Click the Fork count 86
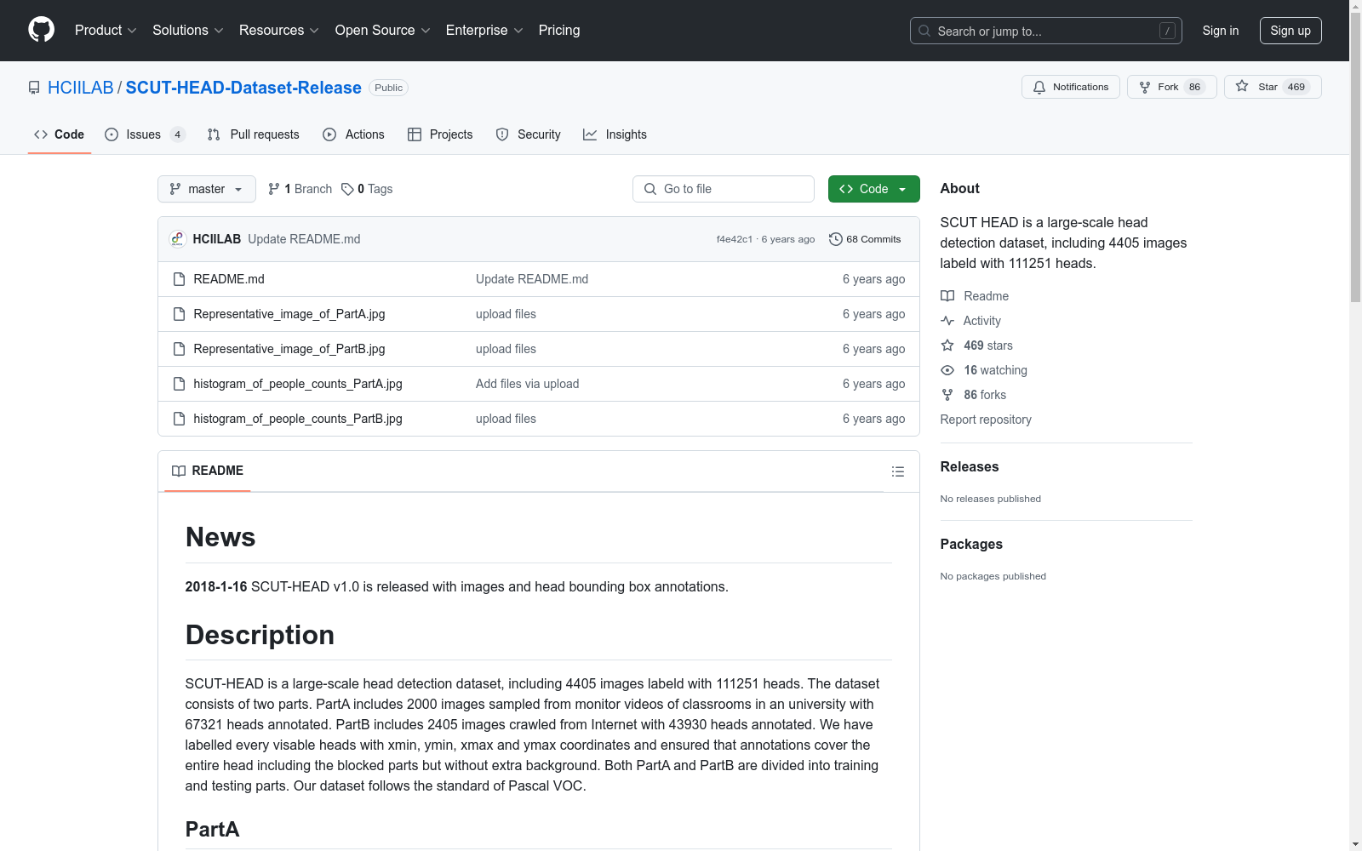The width and height of the screenshot is (1362, 851). click(x=1195, y=87)
